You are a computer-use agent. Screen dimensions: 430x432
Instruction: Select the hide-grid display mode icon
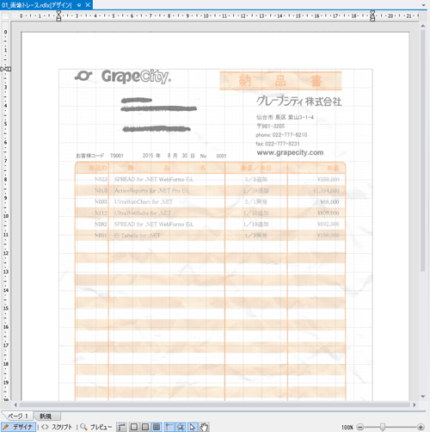point(134,427)
